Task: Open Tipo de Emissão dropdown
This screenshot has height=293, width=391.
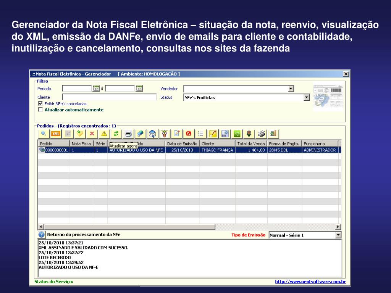Action: pos(338,235)
